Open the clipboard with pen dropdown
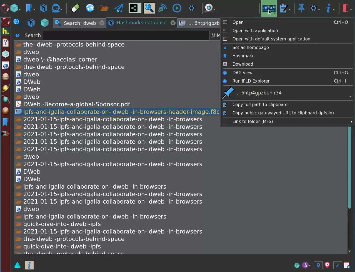 (285, 8)
